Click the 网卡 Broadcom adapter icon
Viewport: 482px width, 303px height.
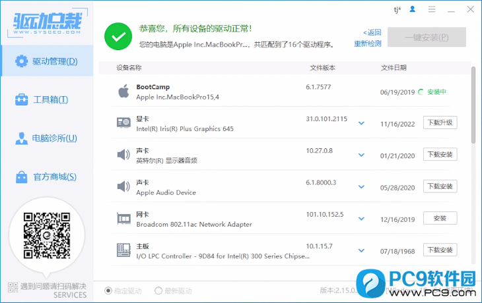click(123, 219)
